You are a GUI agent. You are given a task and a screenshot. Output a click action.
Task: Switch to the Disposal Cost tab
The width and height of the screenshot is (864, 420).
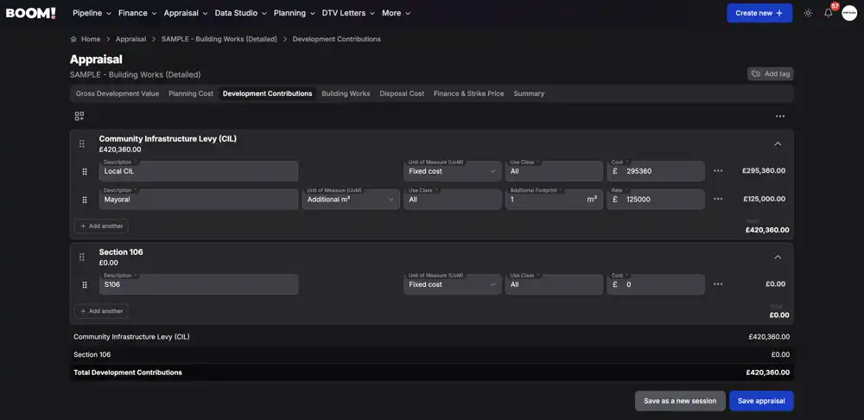pos(402,93)
